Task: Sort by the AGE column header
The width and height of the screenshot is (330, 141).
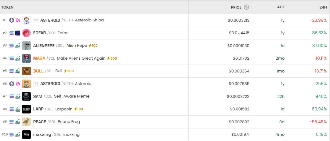Action: pyautogui.click(x=281, y=7)
